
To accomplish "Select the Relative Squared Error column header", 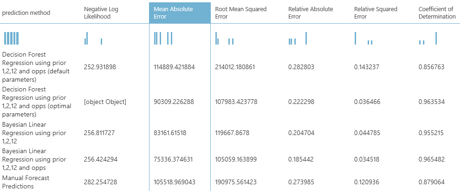I will (376, 13).
